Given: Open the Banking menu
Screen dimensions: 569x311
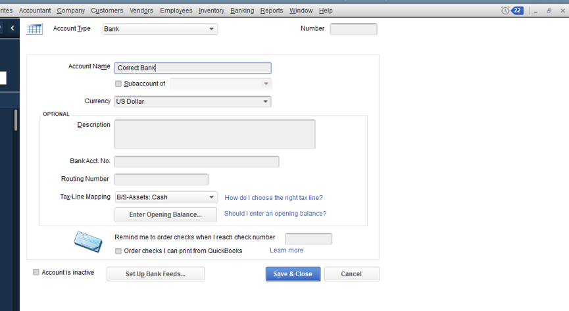Looking at the screenshot, I should 242,11.
